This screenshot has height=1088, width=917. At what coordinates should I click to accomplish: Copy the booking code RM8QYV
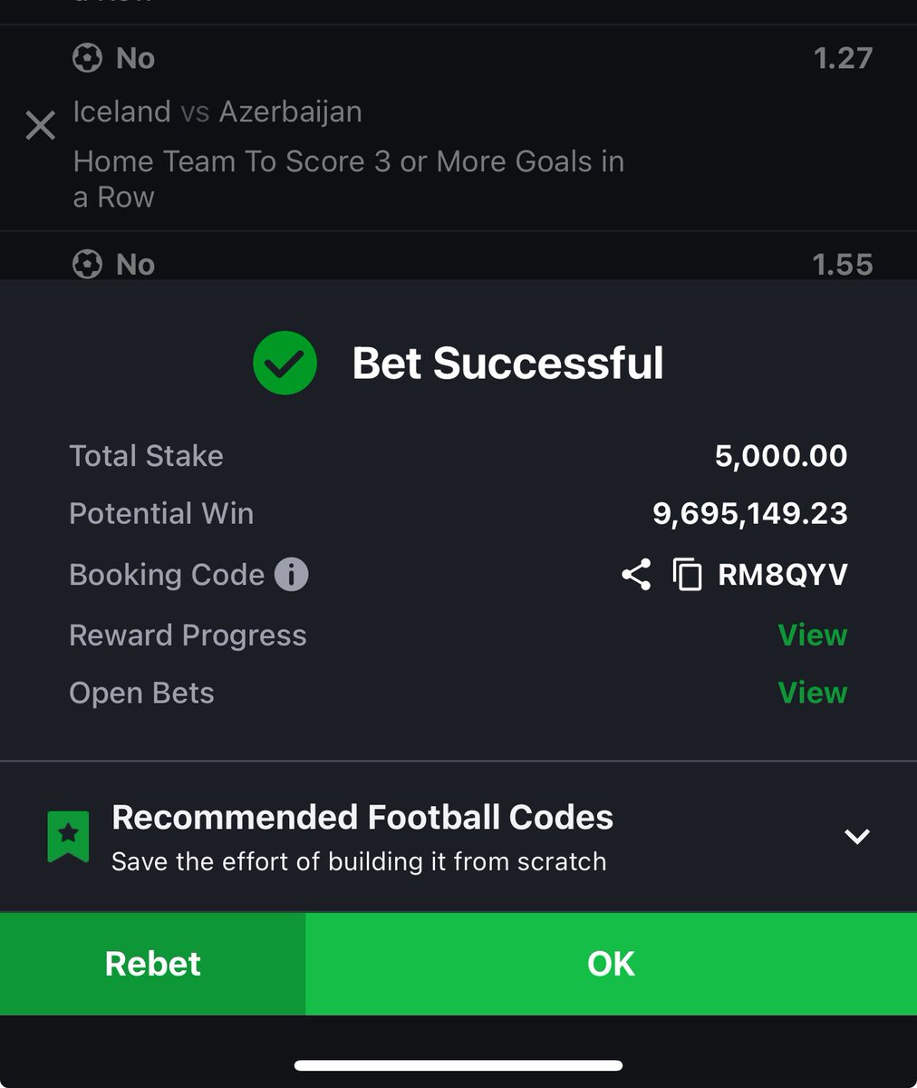pyautogui.click(x=687, y=575)
